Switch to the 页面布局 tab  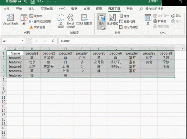click(x=47, y=9)
